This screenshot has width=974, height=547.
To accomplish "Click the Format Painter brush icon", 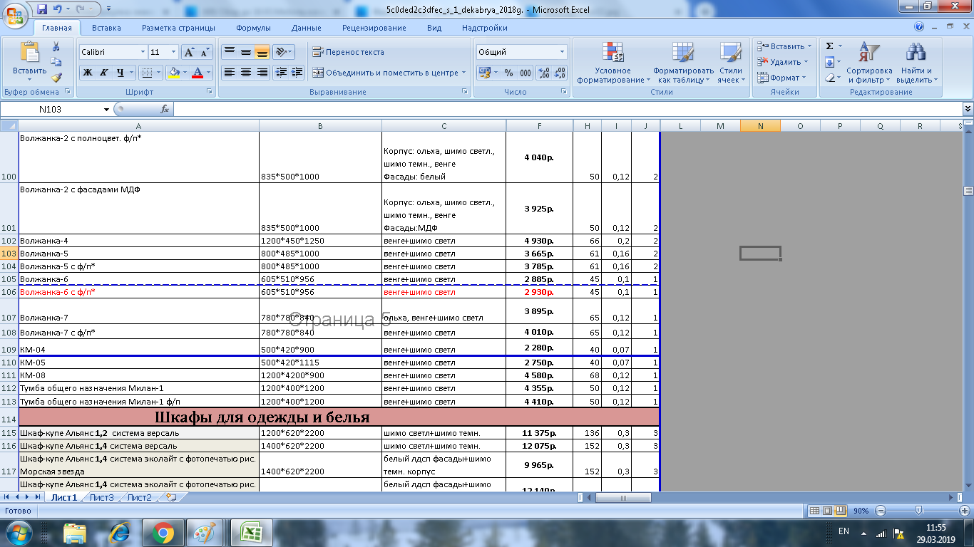I will pyautogui.click(x=56, y=78).
